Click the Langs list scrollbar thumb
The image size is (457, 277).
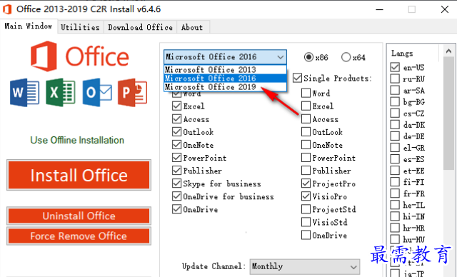click(x=448, y=114)
